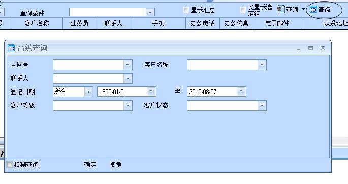Expand the 联系人 dropdown in dialog
The width and height of the screenshot is (348, 184).
point(128,79)
